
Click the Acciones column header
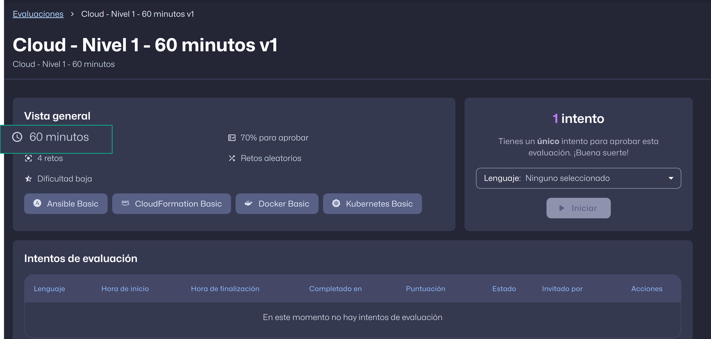(647, 289)
